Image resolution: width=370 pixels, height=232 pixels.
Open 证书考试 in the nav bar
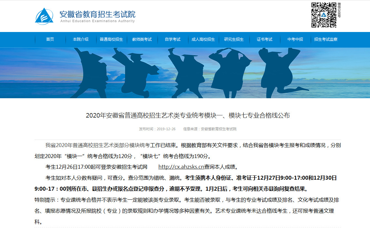coord(265,39)
